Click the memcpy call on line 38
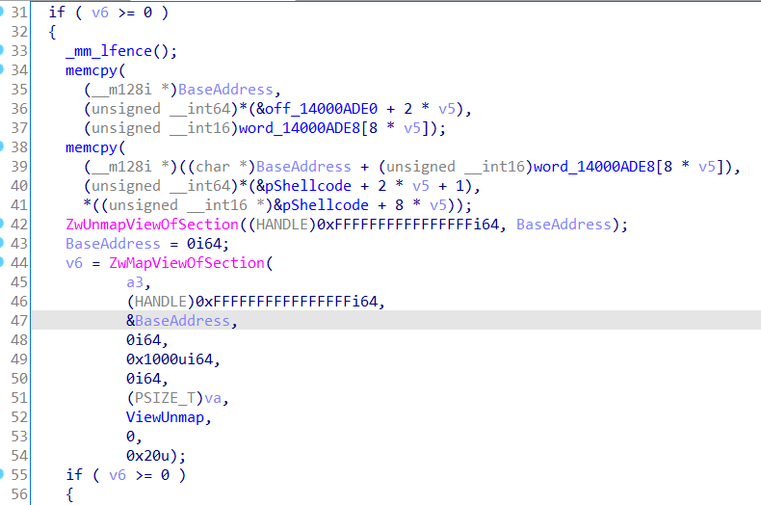The image size is (761, 505). [x=92, y=147]
